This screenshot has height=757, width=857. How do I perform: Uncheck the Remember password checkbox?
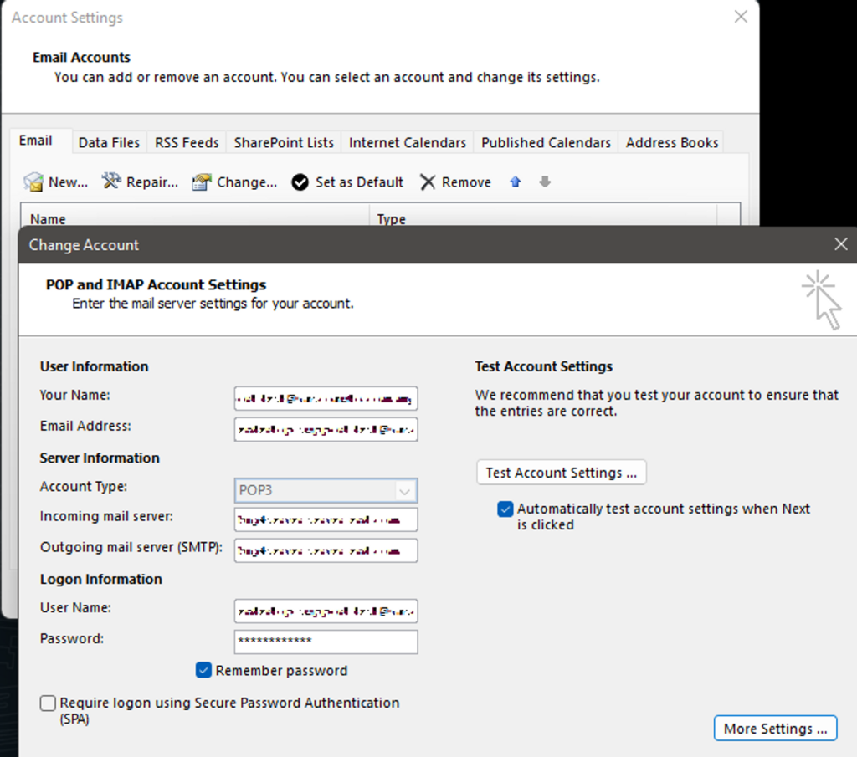tap(203, 670)
